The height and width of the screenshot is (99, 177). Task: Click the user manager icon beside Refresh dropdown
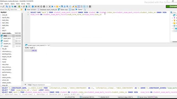[24, 7]
